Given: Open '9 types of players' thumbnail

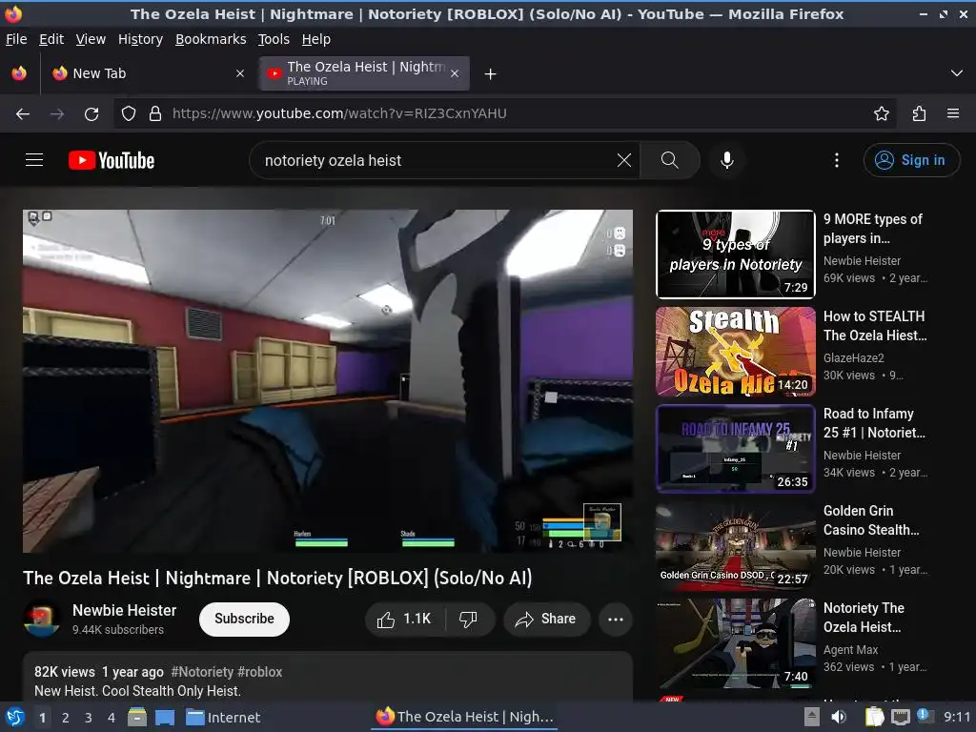Looking at the screenshot, I should tap(736, 254).
